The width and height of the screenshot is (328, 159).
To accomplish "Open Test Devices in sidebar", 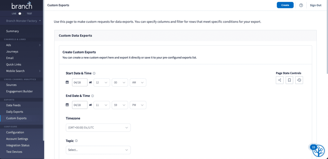I will (14, 152).
